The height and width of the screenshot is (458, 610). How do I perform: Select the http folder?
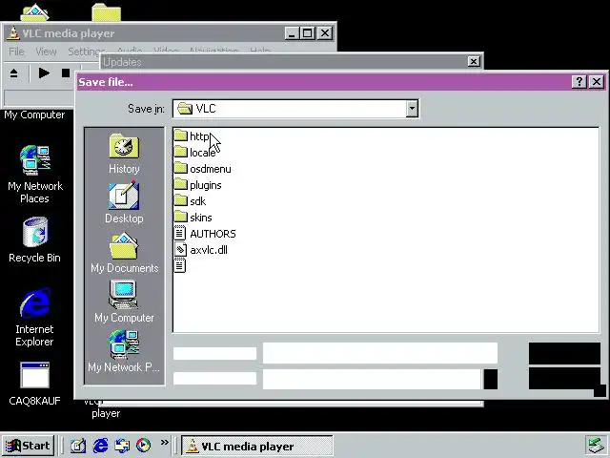tap(193, 135)
